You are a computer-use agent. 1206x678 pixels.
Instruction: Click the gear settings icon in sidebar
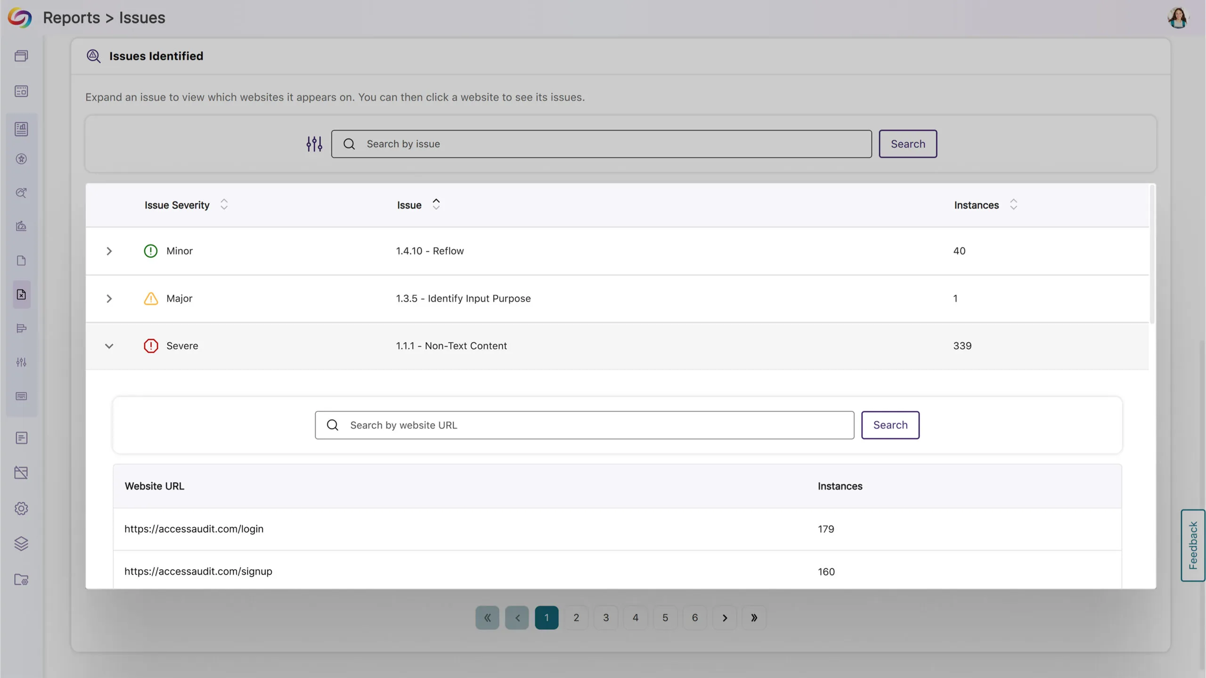21,508
